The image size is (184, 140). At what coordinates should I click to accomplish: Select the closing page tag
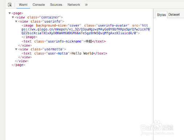[x=19, y=65]
